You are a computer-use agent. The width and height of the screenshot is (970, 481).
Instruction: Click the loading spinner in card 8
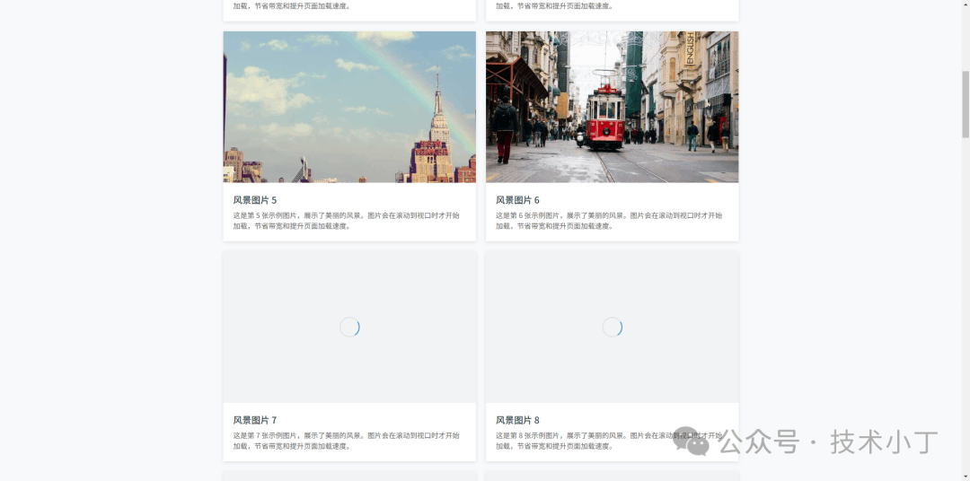click(612, 328)
